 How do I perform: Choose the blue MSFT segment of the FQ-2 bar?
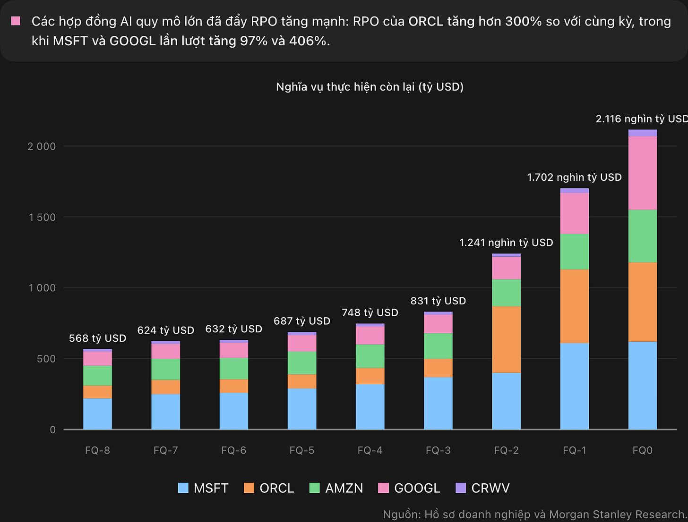506,401
